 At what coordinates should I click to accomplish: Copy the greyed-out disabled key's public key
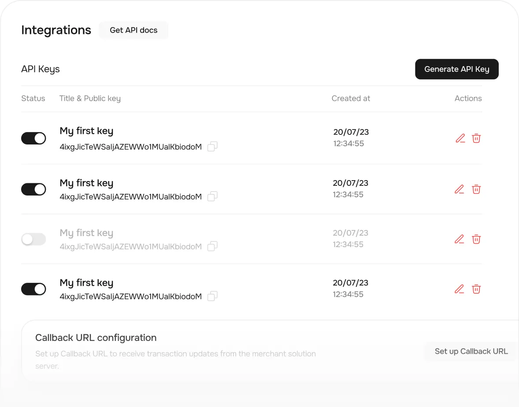click(212, 246)
